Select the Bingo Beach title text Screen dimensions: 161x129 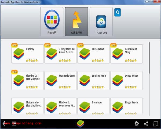pos(131,102)
